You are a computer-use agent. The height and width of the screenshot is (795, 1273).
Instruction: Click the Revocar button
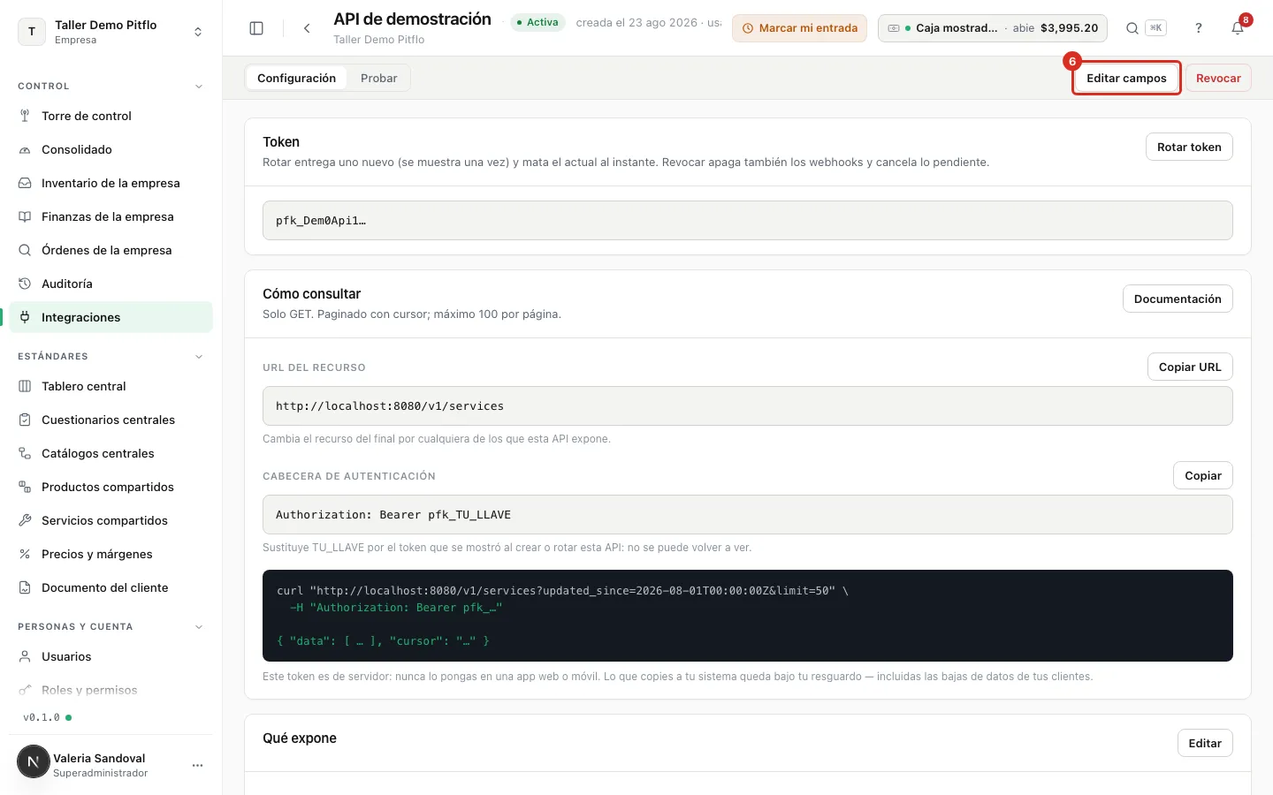click(x=1218, y=78)
